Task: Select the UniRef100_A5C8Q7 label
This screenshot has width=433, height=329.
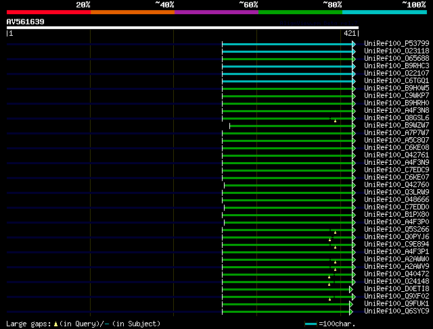Action: (396, 141)
